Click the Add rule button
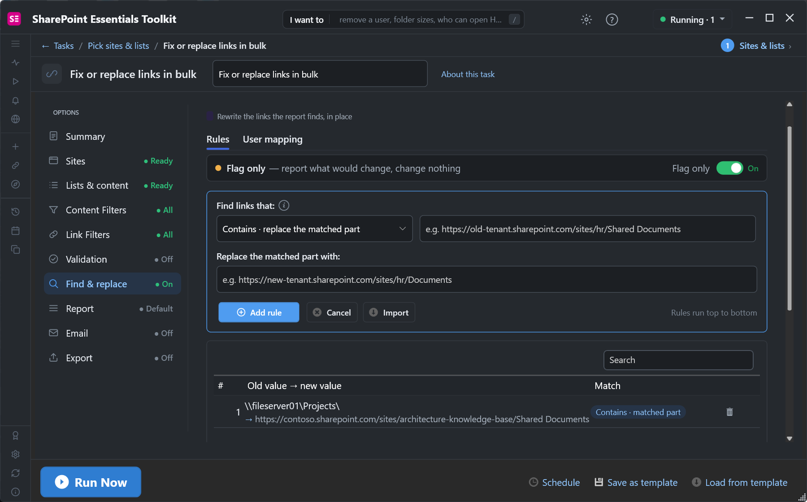Viewport: 807px width, 502px height. (259, 312)
